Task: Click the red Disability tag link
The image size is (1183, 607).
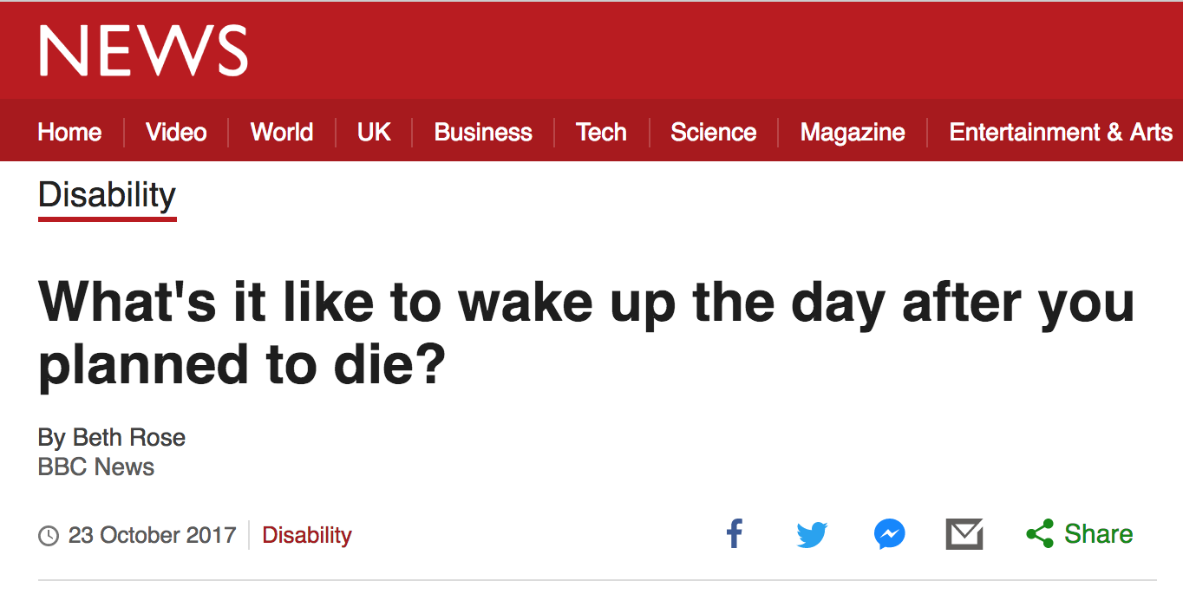Action: coord(307,535)
